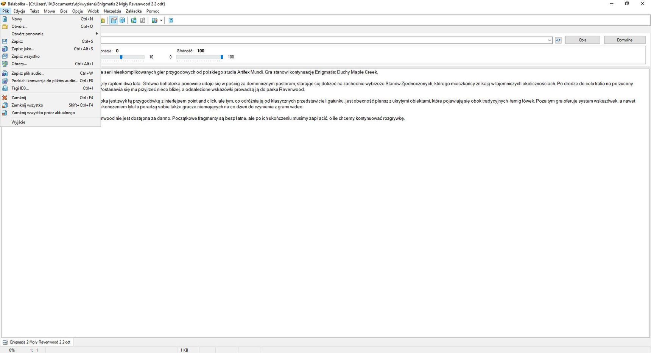The width and height of the screenshot is (651, 353).
Task: Select Zapisz wszystko in the menu
Action: [x=50, y=56]
